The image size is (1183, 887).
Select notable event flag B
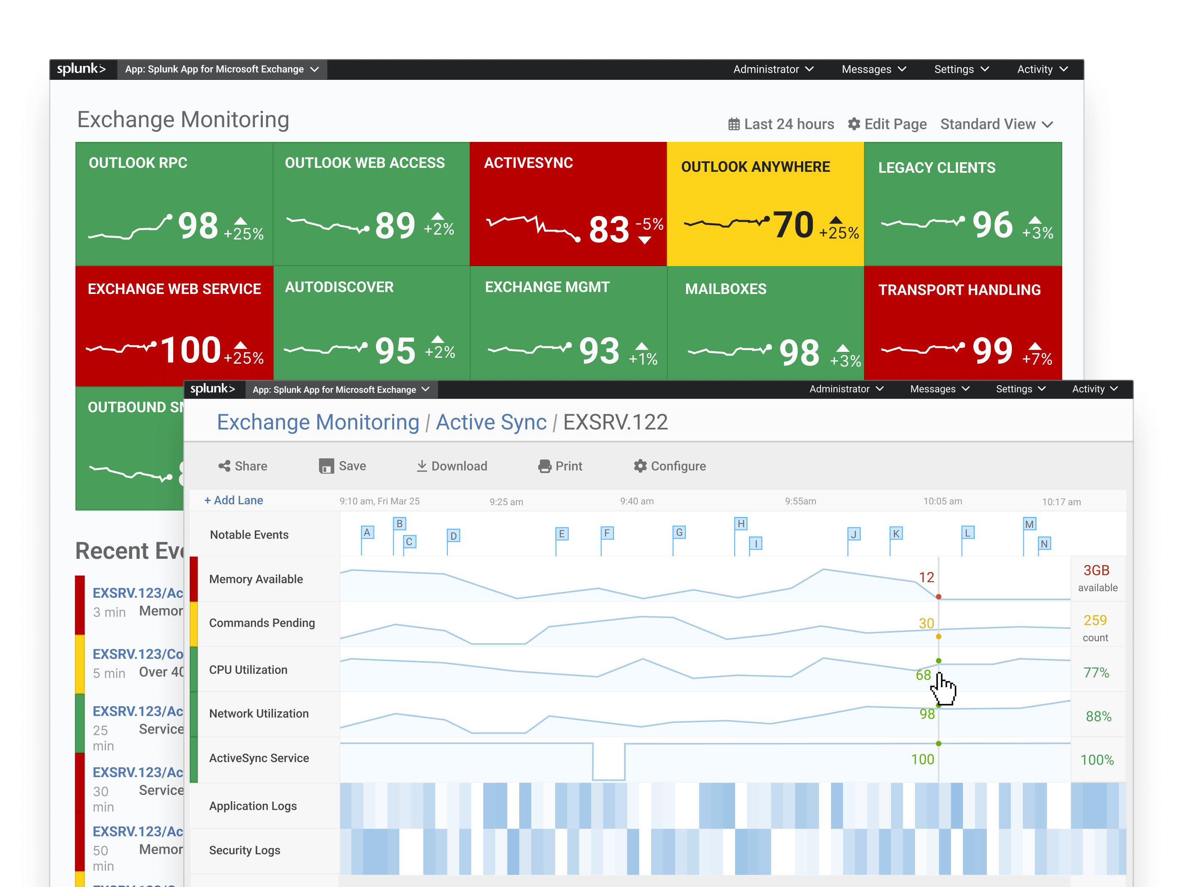pos(399,523)
